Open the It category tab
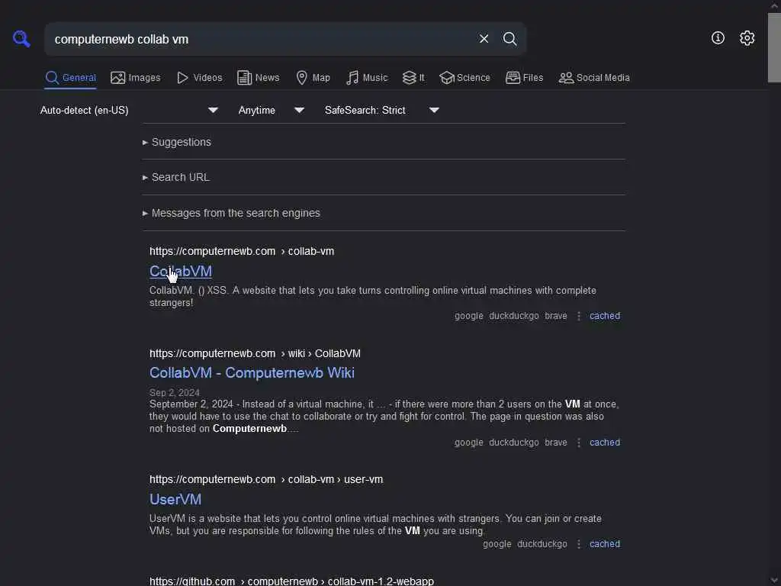This screenshot has width=781, height=586. [413, 78]
